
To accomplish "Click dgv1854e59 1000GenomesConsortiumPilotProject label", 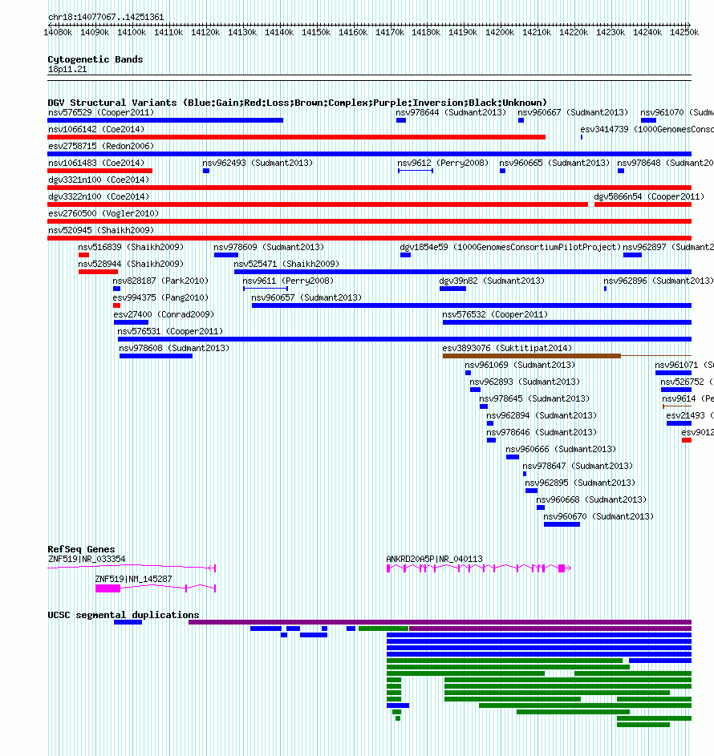I will click(x=510, y=247).
